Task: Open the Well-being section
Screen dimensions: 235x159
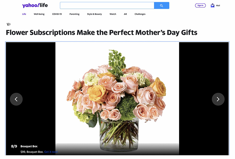Action: coord(39,14)
